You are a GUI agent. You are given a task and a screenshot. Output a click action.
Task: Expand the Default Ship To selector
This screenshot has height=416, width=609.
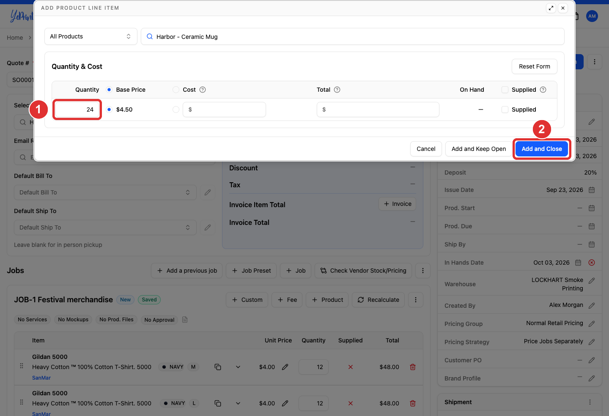click(105, 227)
